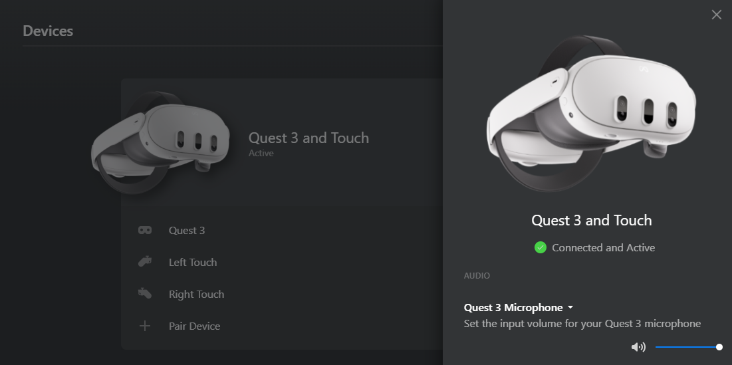Select the Left Touch text entry

(193, 263)
